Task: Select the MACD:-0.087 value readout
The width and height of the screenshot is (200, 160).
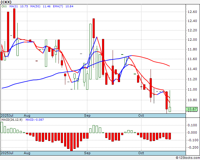Action: [x=35, y=120]
